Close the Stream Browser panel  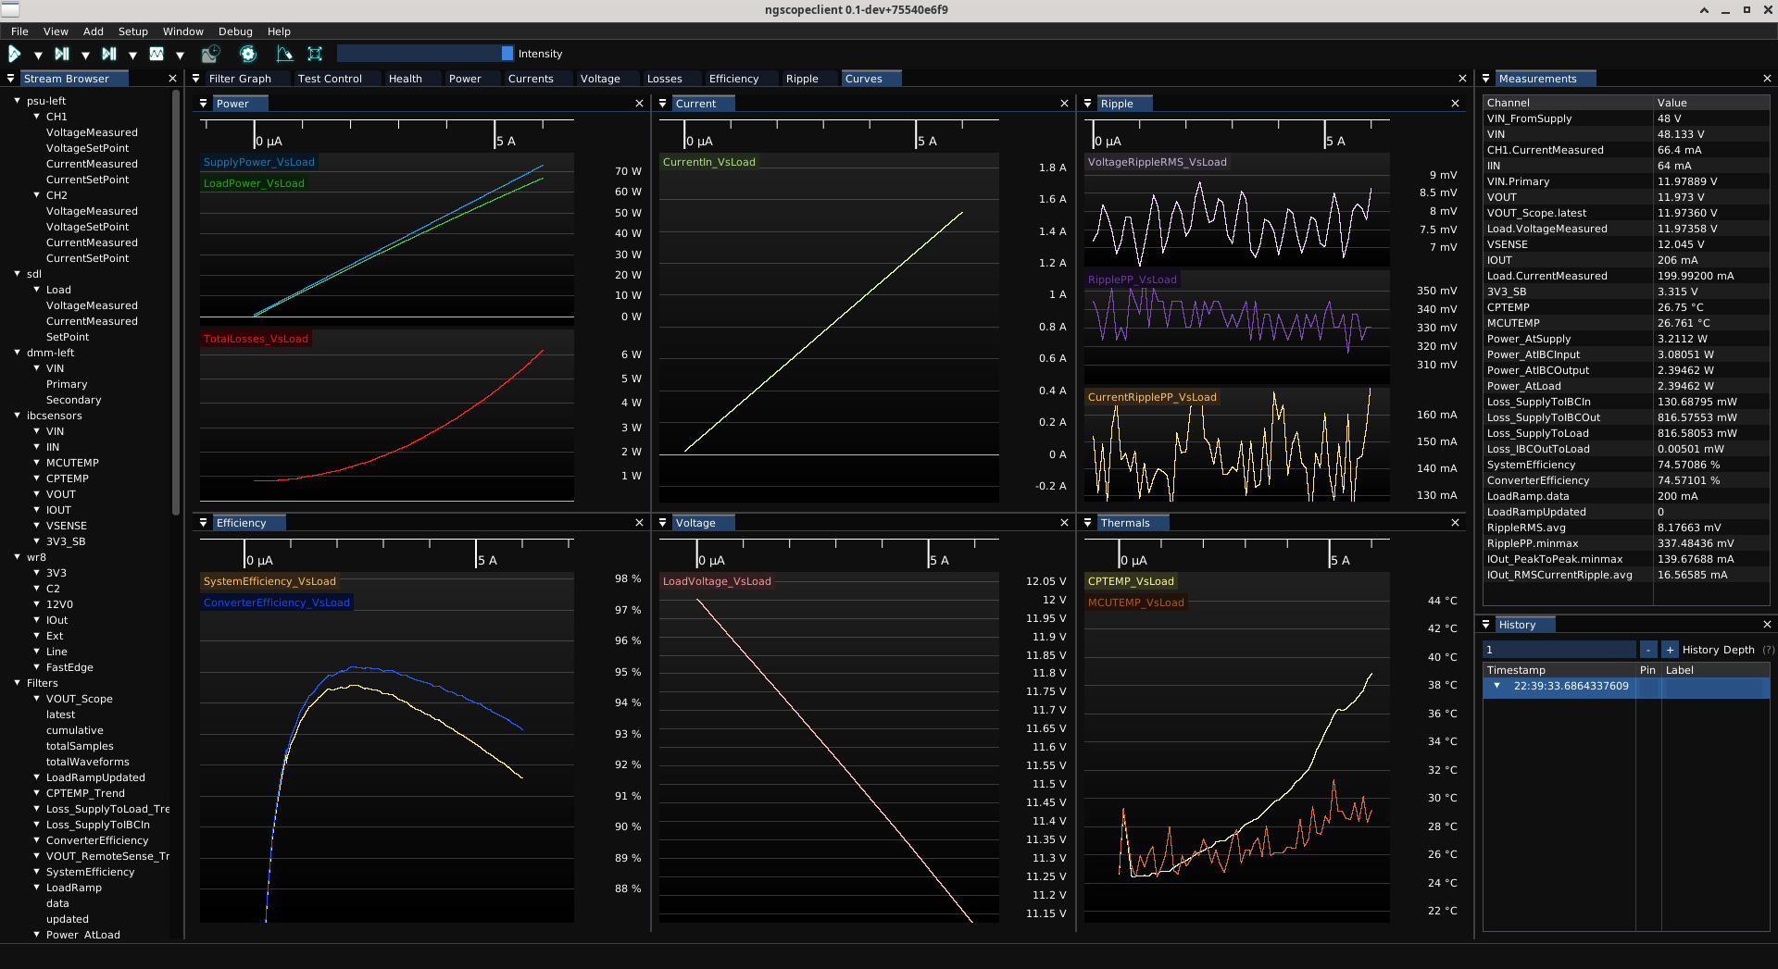click(172, 79)
